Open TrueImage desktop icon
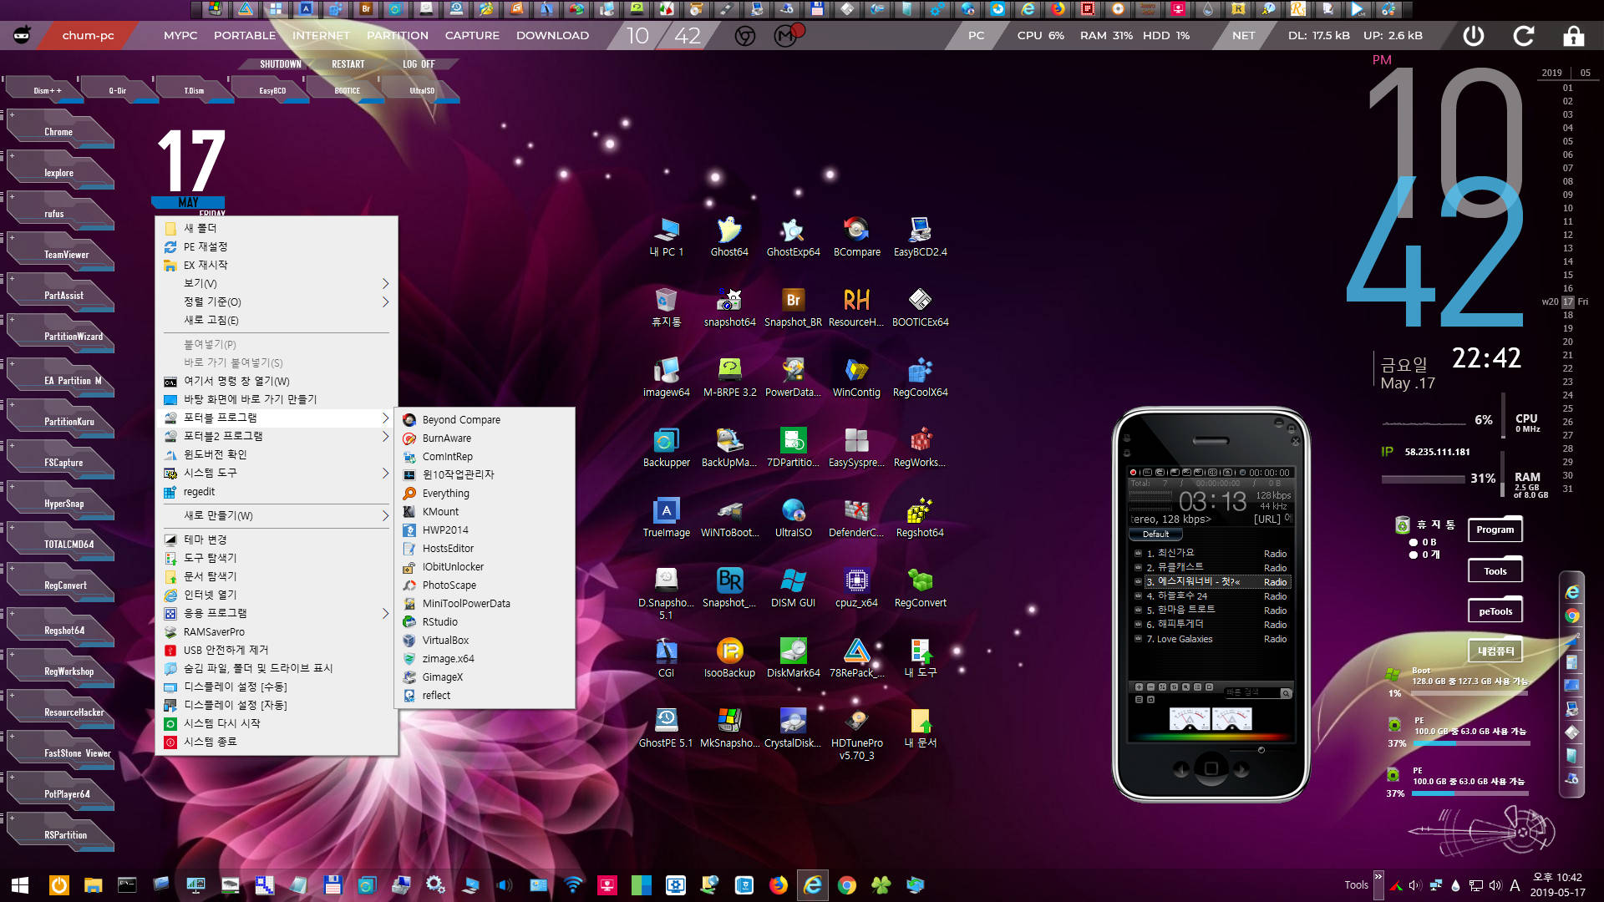The image size is (1604, 902). coord(666,518)
